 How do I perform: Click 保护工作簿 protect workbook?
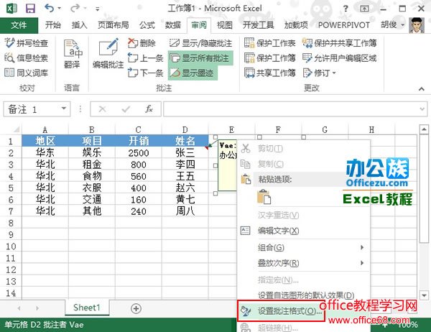click(x=270, y=58)
